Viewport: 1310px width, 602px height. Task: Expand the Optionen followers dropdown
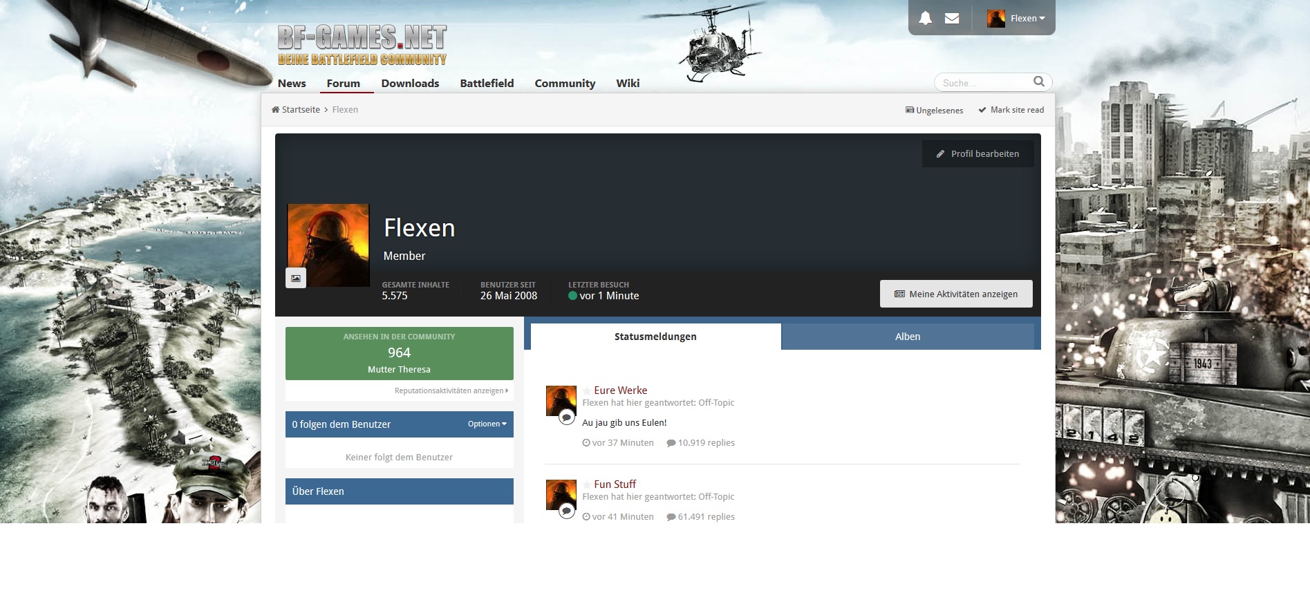click(487, 424)
